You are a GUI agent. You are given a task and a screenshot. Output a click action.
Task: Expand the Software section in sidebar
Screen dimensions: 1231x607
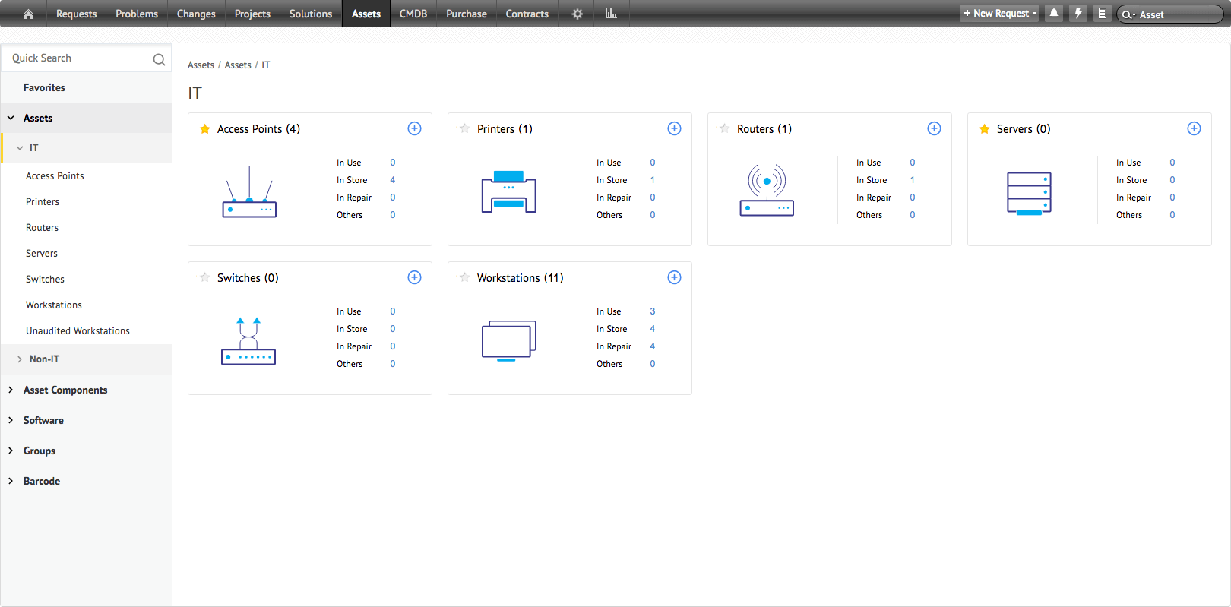coord(11,420)
